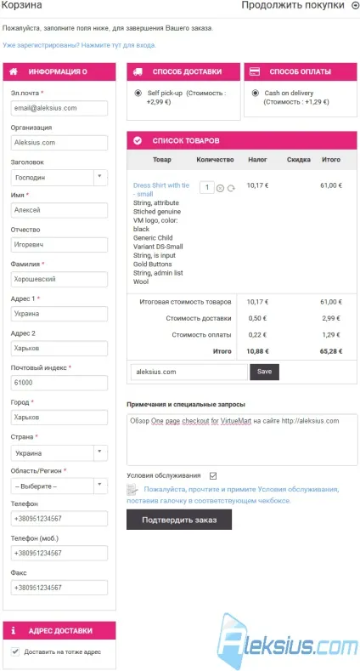Viewport: 360px width, 671px height.
Task: Click the Стоимость доставки row label
Action: [199, 318]
